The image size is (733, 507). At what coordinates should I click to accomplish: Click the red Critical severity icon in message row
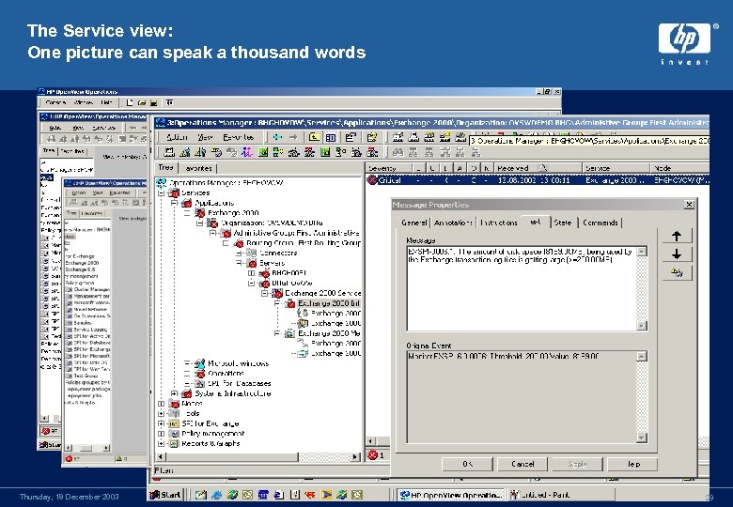372,179
